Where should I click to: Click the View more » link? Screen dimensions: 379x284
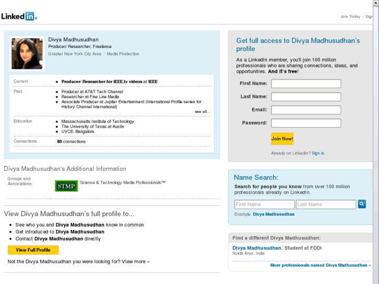click(x=136, y=262)
